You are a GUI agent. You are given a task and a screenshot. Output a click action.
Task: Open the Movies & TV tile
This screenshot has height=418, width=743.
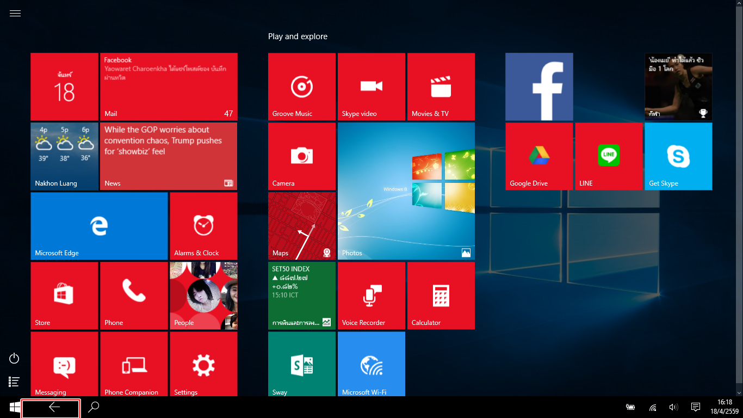(441, 87)
